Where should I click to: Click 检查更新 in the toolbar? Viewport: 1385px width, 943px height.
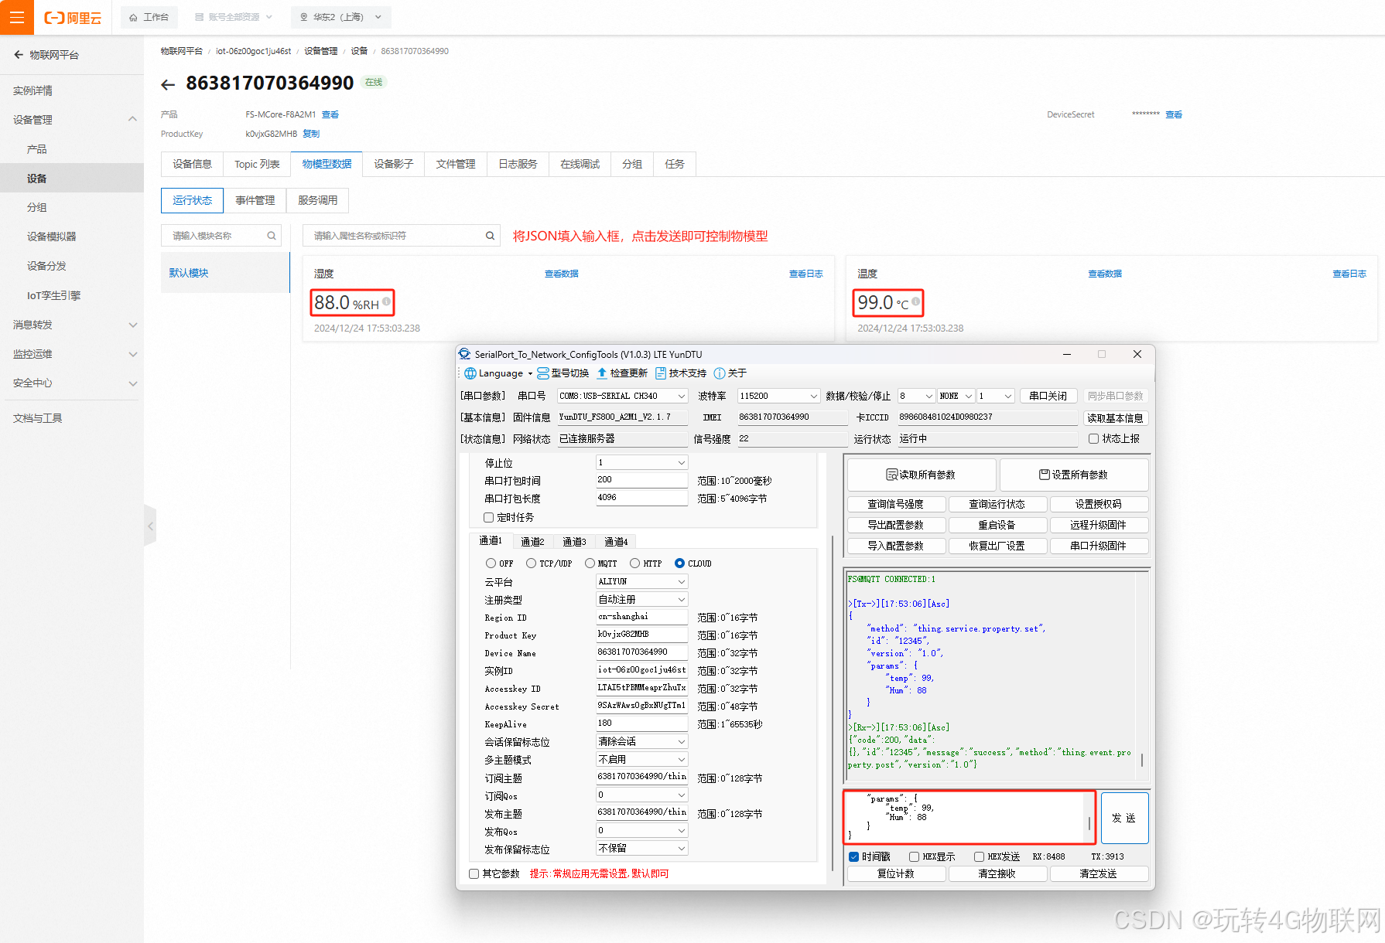click(x=622, y=373)
